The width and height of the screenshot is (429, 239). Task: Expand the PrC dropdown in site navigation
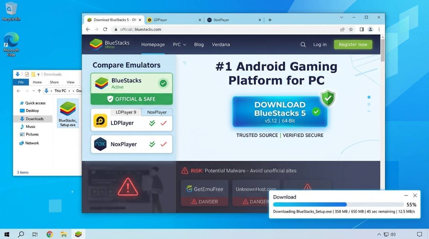click(x=179, y=45)
